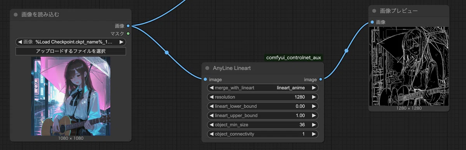This screenshot has height=150, width=466.
Task: Increase lineart_upper_bound value
Action: (314, 116)
